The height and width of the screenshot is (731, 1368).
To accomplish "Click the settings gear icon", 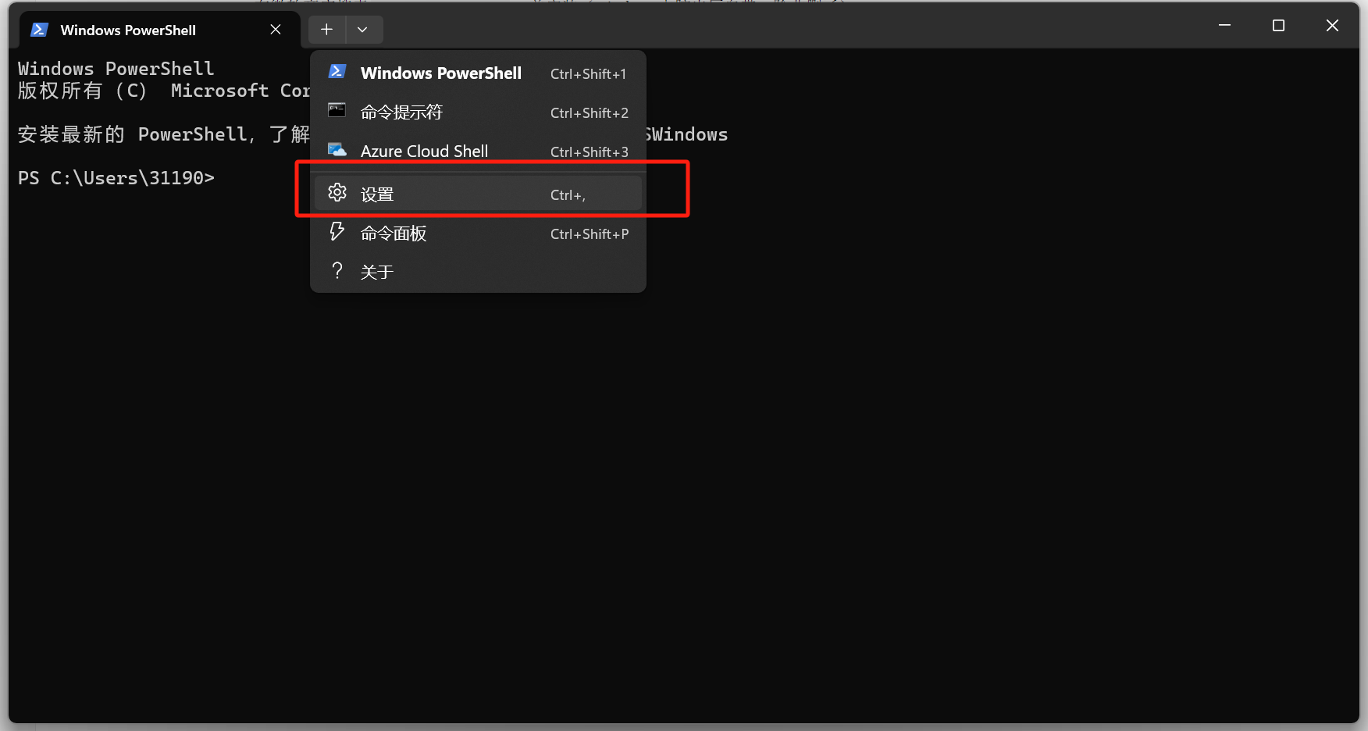I will [x=337, y=192].
